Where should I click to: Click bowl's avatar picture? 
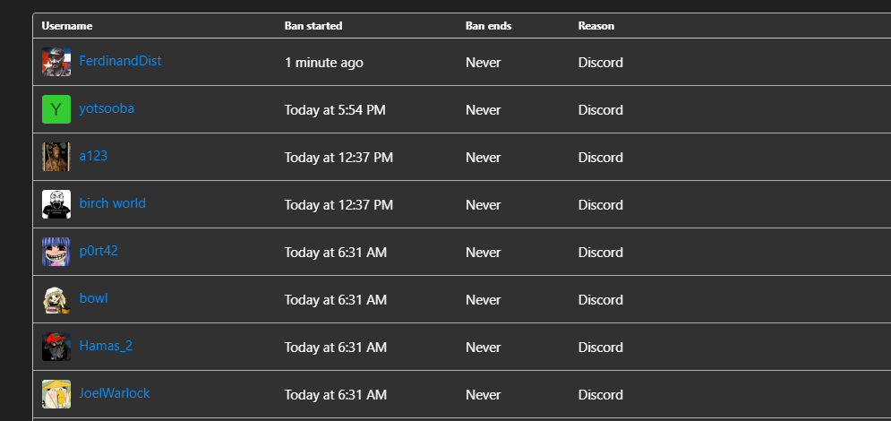[x=56, y=299]
